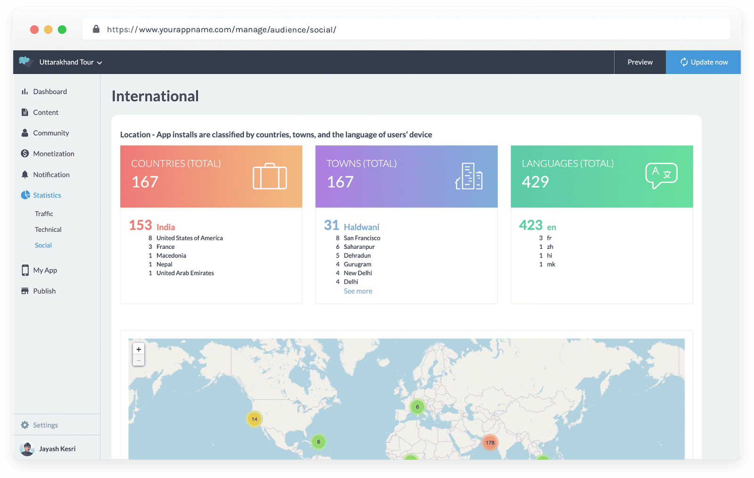Viewport: 754px width, 478px height.
Task: Zoom out on the map
Action: [x=139, y=361]
